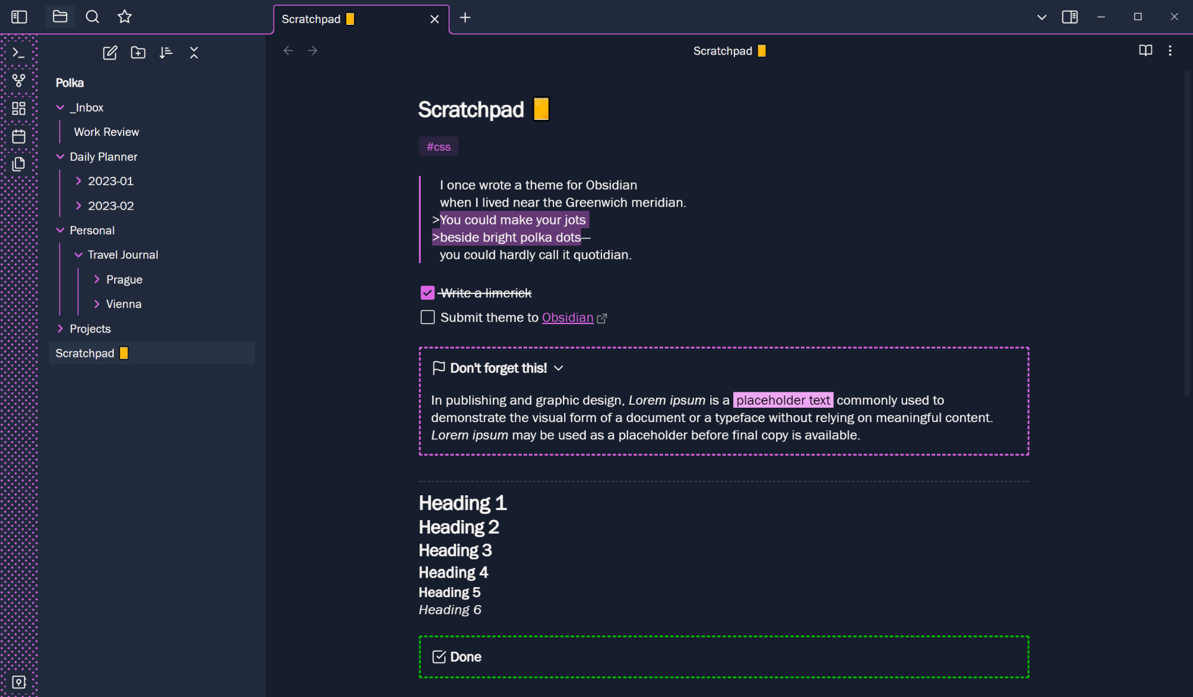The image size is (1193, 697).
Task: Change sort order icon in file explorer
Action: click(166, 53)
